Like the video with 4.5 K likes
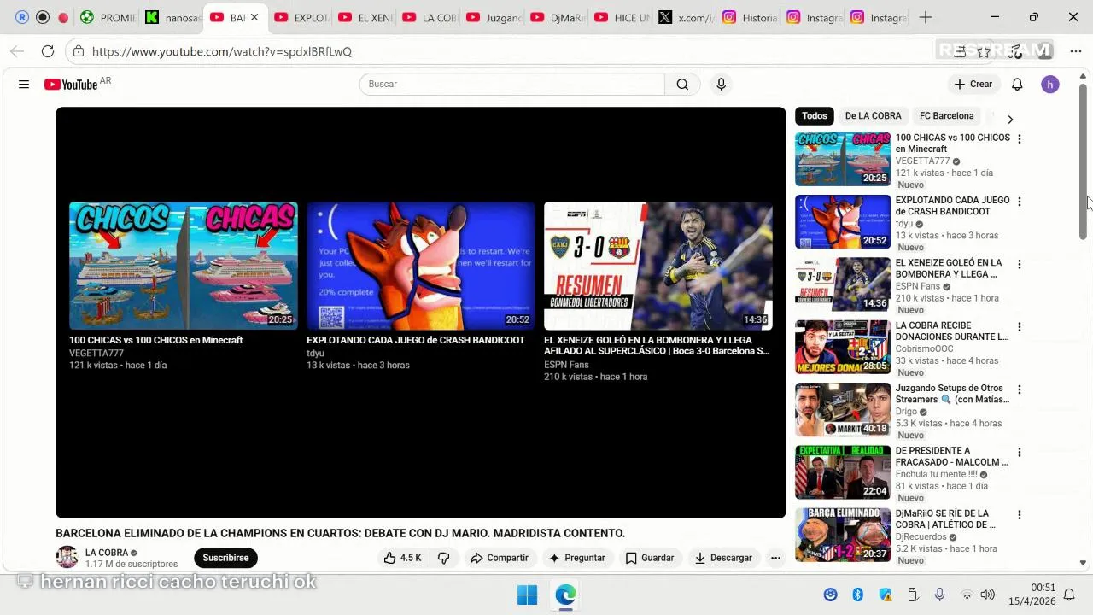Viewport: 1093px width, 615px height. pos(402,558)
